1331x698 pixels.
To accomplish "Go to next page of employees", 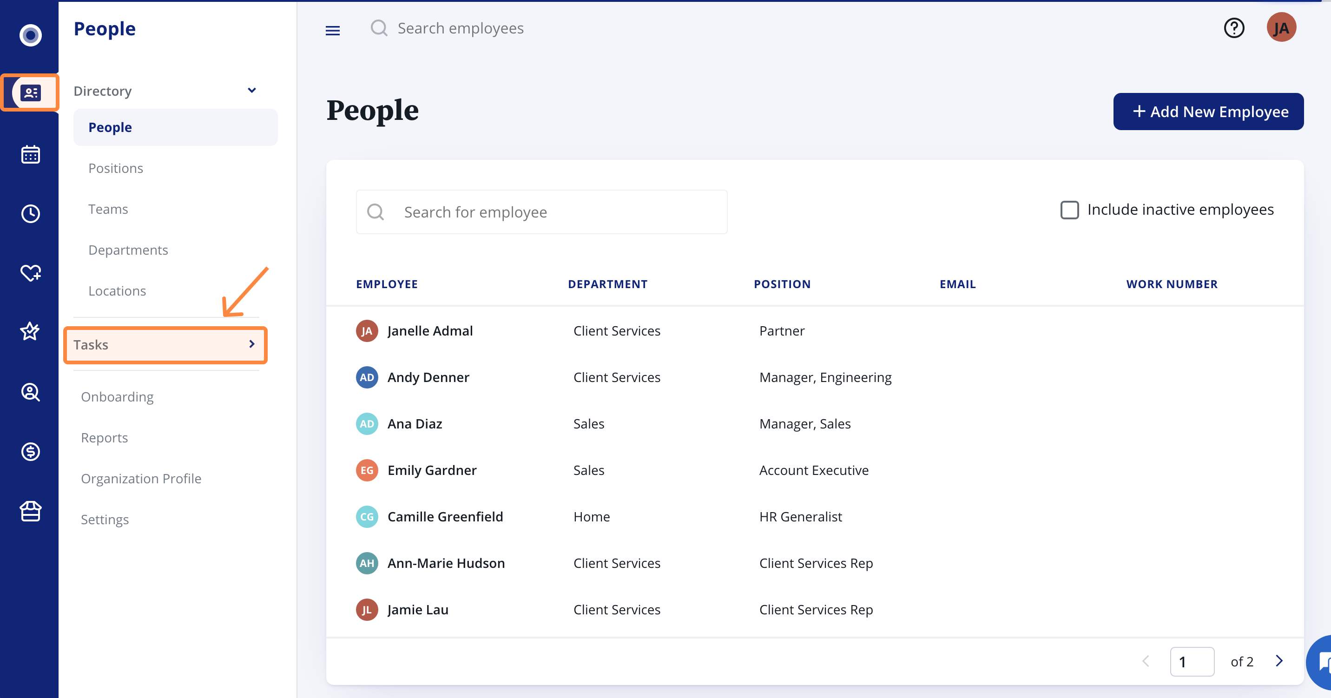I will 1279,661.
